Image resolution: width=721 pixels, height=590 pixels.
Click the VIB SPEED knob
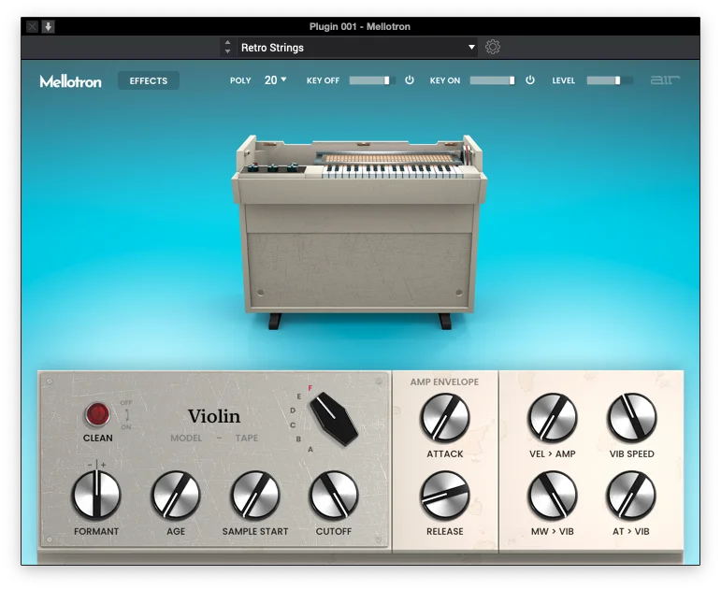click(632, 418)
